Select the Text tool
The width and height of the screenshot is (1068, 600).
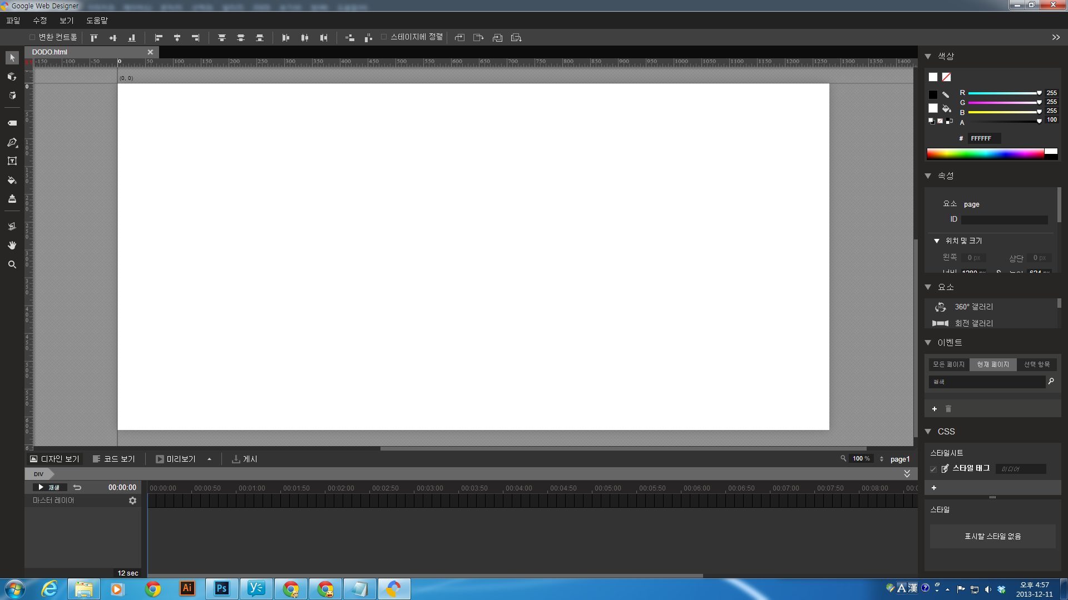point(12,161)
